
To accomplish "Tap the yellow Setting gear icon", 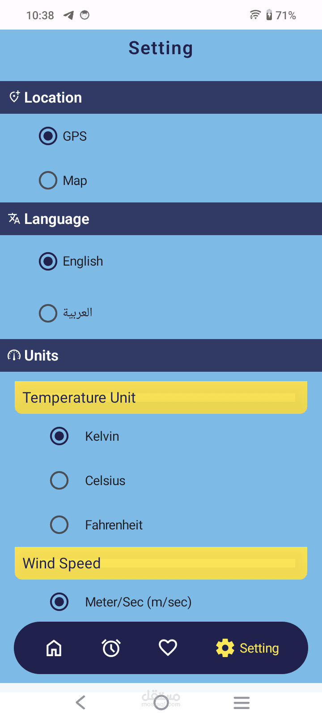I will point(225,648).
